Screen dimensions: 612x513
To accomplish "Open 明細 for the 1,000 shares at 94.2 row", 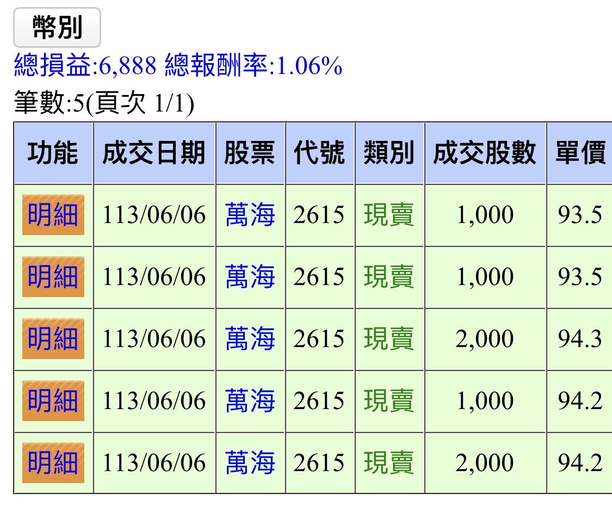I will coord(53,400).
